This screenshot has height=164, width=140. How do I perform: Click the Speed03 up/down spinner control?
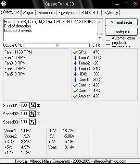[x=33, y=122]
